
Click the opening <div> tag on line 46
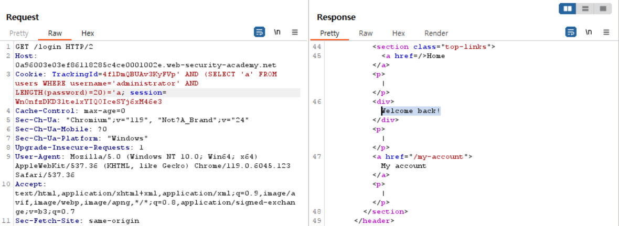pos(383,101)
